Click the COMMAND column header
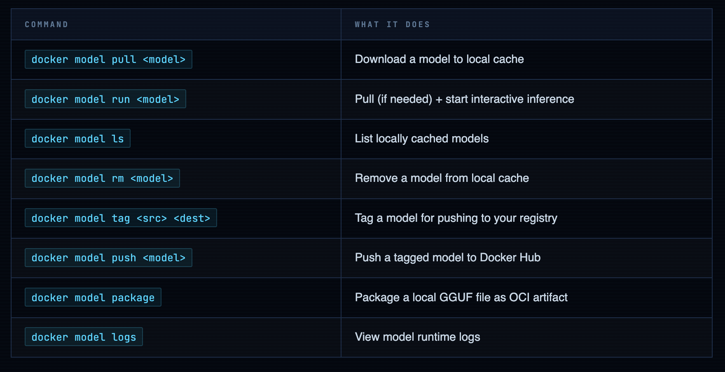This screenshot has width=725, height=372. (x=47, y=25)
